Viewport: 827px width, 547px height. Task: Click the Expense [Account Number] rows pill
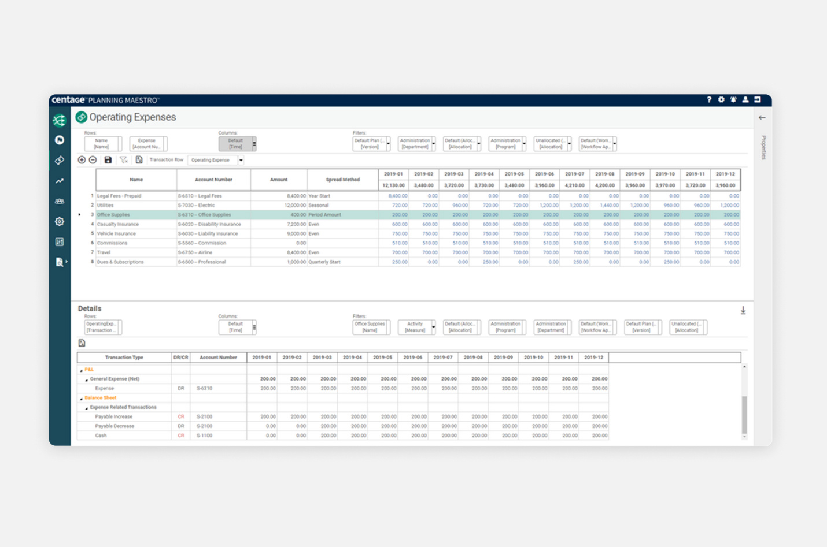coord(147,143)
